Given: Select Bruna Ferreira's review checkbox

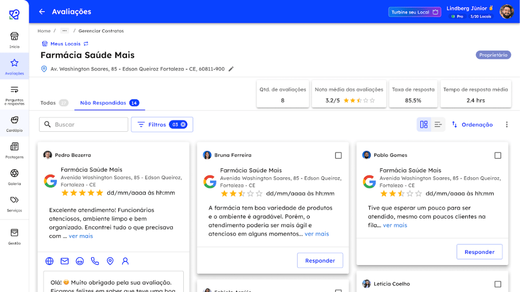Looking at the screenshot, I should point(338,155).
